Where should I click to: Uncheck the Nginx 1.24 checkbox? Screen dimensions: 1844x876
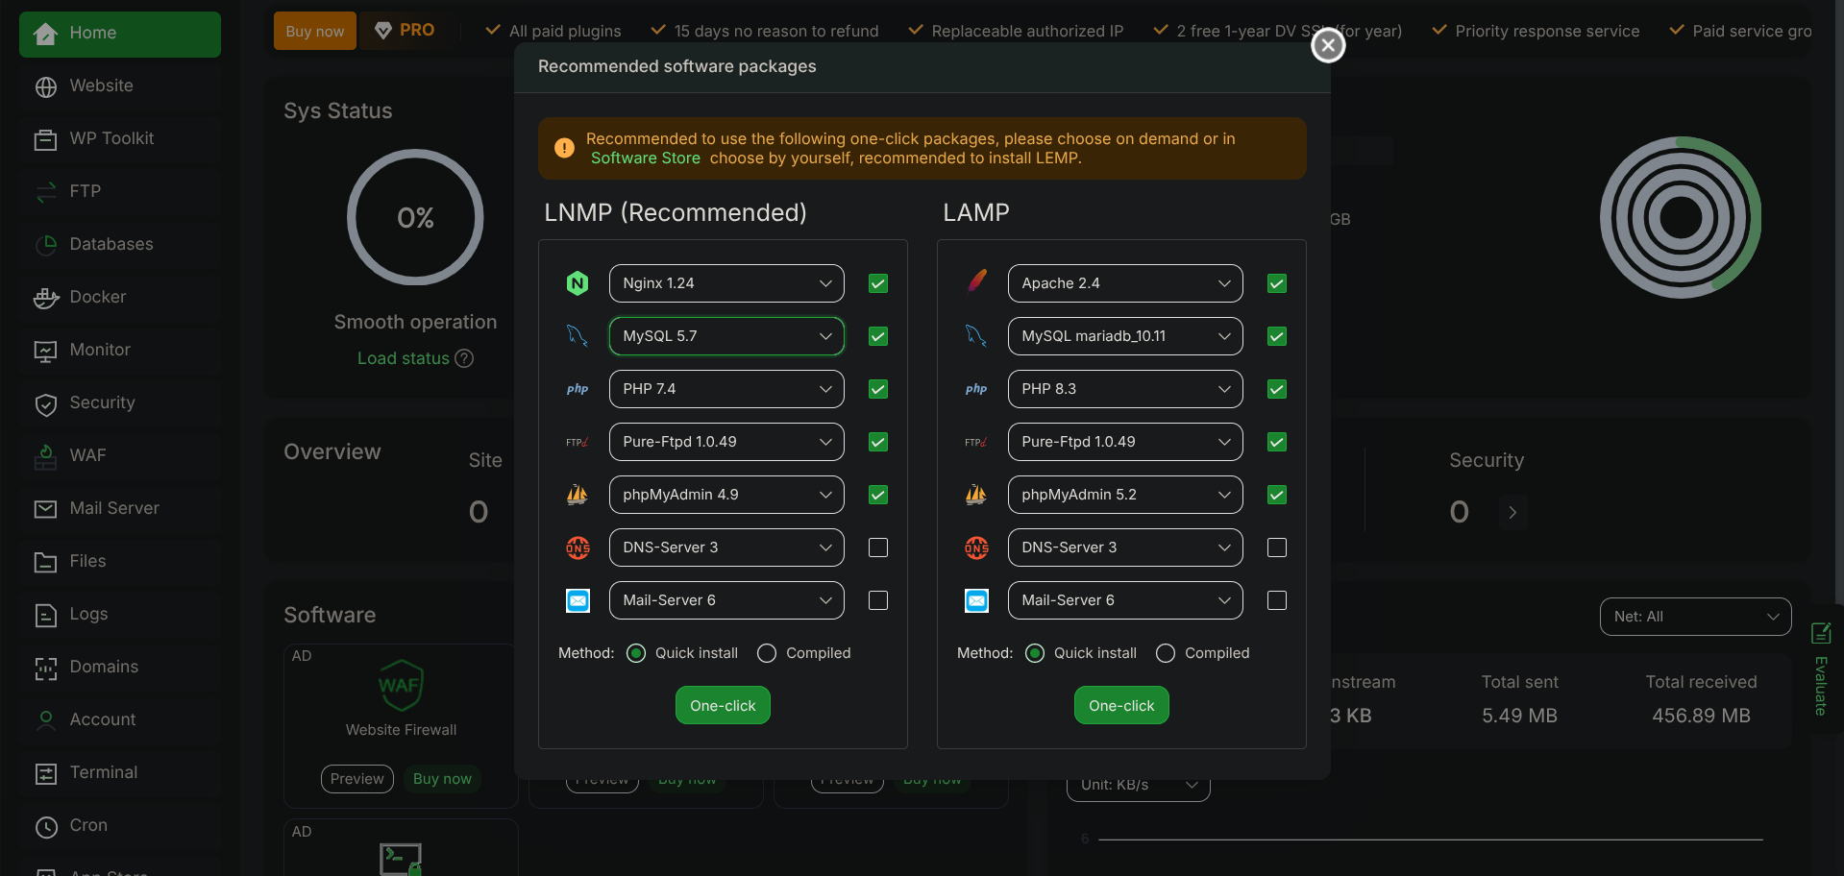[877, 283]
